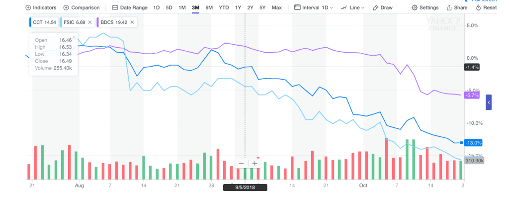
Task: Select the 5Y range
Action: [x=262, y=7]
